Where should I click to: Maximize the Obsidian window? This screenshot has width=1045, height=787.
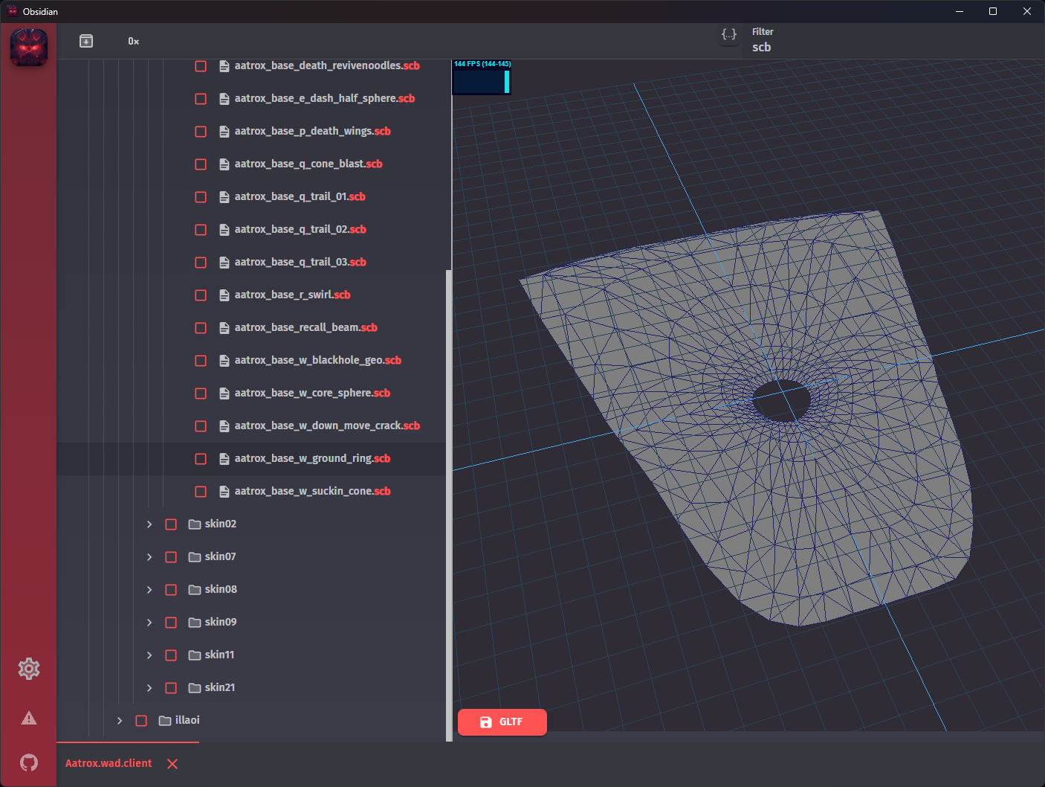tap(993, 11)
